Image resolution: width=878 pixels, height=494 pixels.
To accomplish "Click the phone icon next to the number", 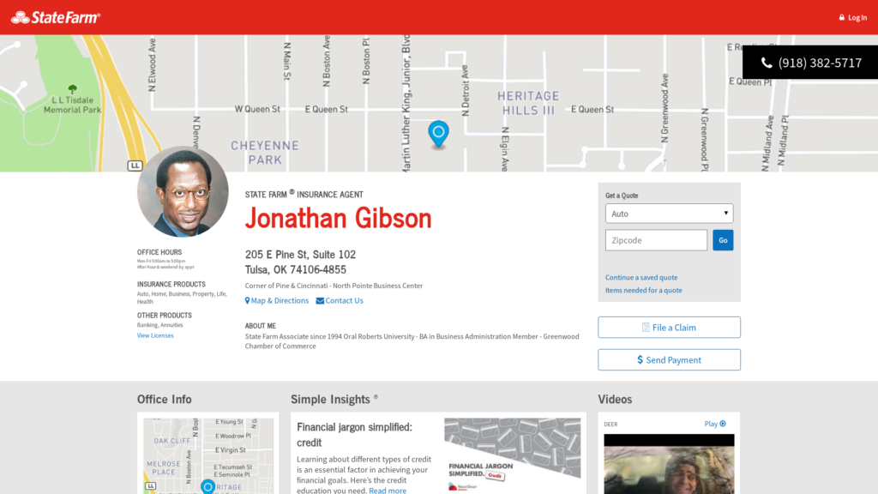I will pos(767,63).
